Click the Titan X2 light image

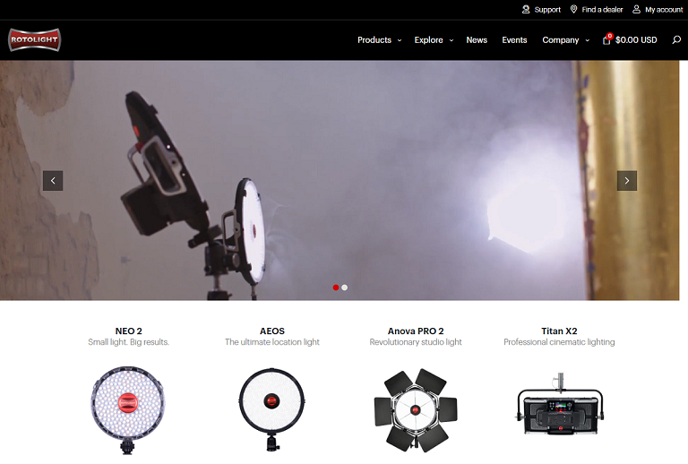(x=559, y=404)
